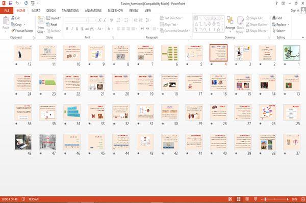Open the FILE tab

(7, 11)
